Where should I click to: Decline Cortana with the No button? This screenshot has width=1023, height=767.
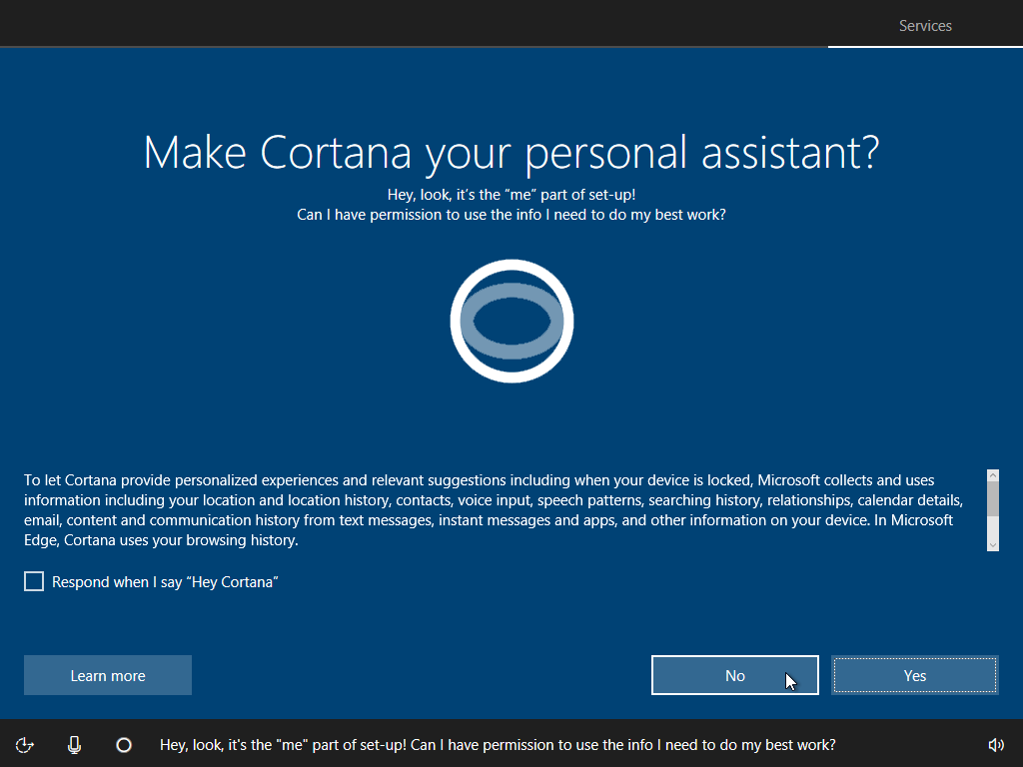coord(735,675)
